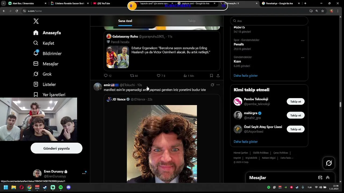The width and height of the screenshot is (344, 193).
Task: Open the Çerez Politikası footer link
Action: (x=281, y=153)
